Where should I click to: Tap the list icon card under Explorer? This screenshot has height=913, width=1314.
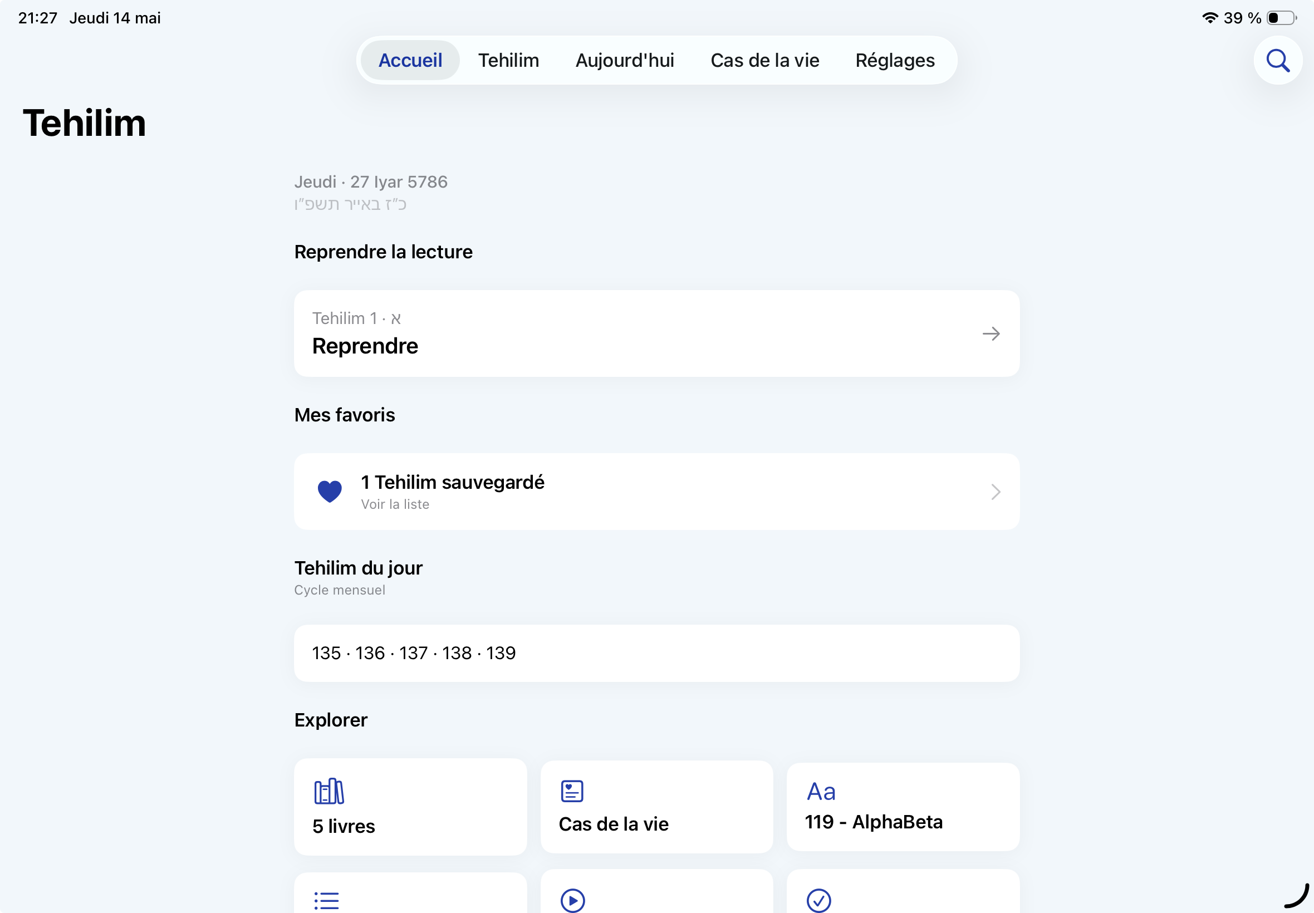pos(410,892)
